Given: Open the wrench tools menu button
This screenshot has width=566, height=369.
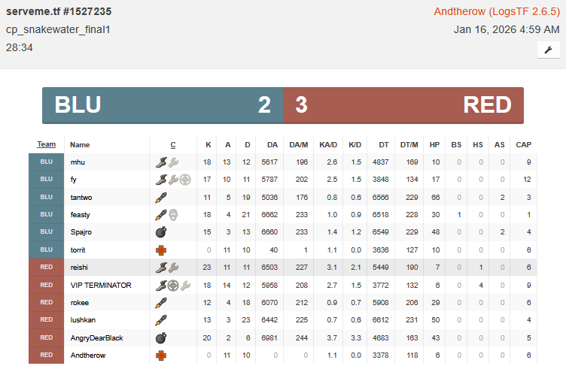Looking at the screenshot, I should pos(548,50).
